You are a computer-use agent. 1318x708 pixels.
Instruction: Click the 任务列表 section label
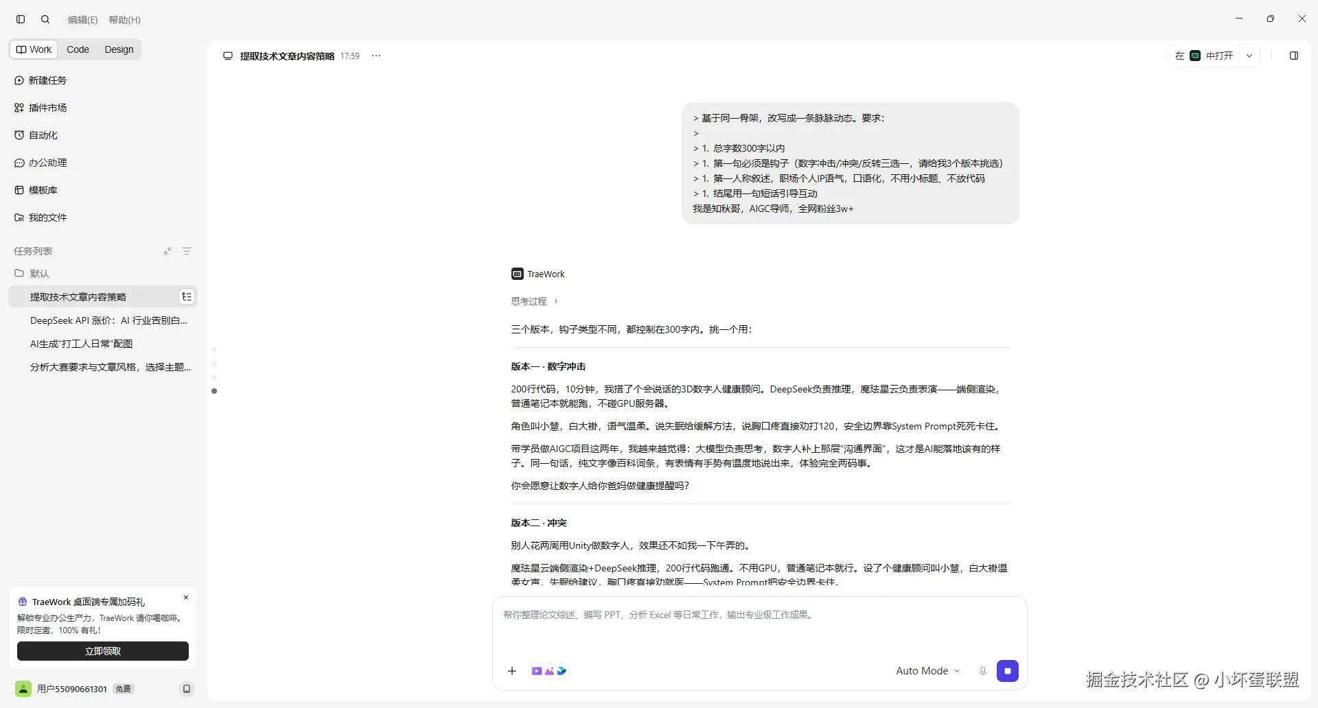(x=33, y=251)
